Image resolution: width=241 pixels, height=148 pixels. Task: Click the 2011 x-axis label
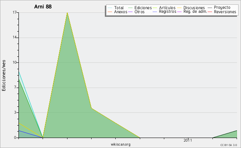pyautogui.click(x=188, y=140)
